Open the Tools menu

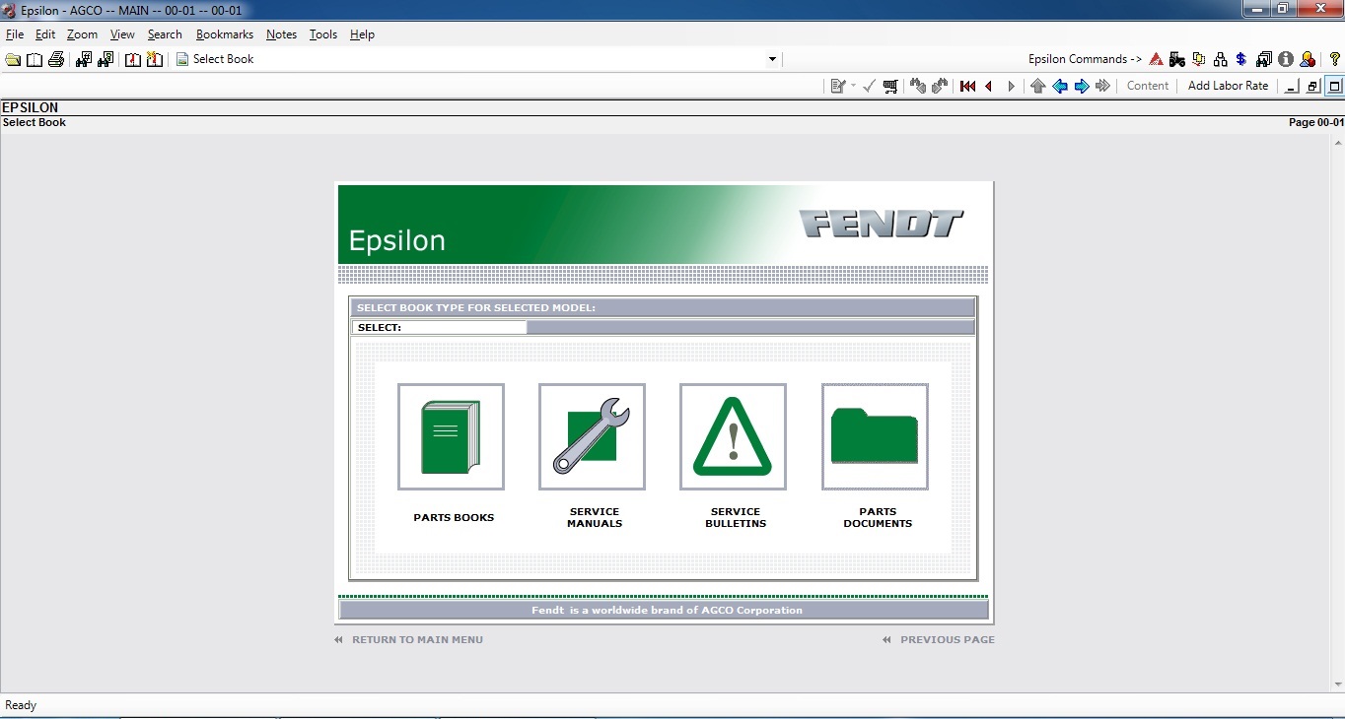tap(323, 34)
